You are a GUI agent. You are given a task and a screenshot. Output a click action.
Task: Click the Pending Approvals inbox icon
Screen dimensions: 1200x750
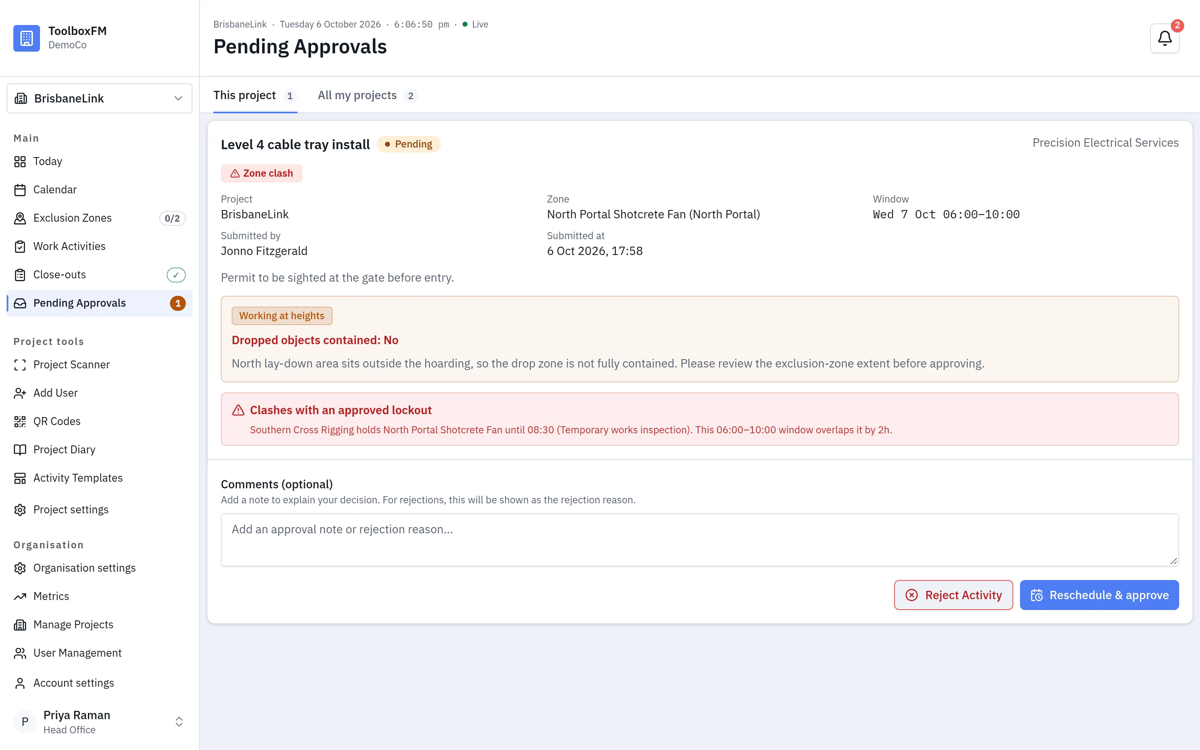coord(20,303)
